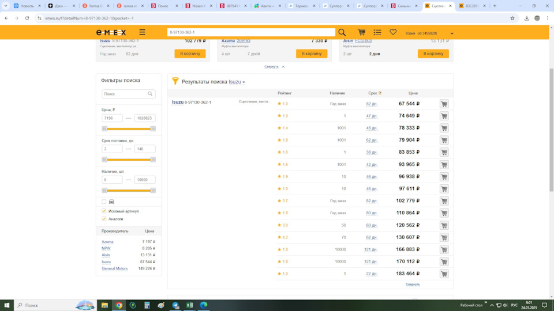Add the 110 864 ₽ offer to cart

444,213
